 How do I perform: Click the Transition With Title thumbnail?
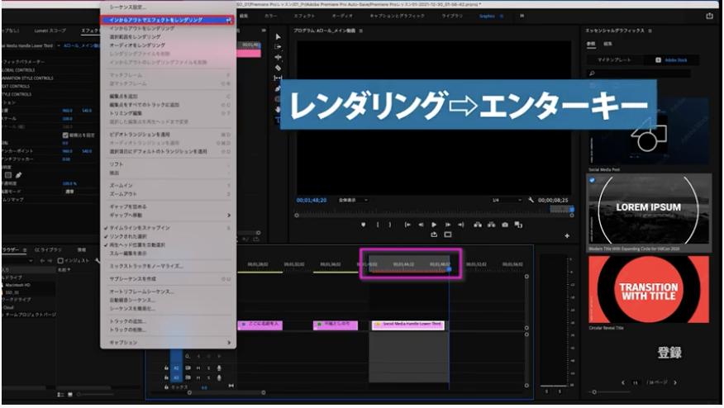[649, 289]
